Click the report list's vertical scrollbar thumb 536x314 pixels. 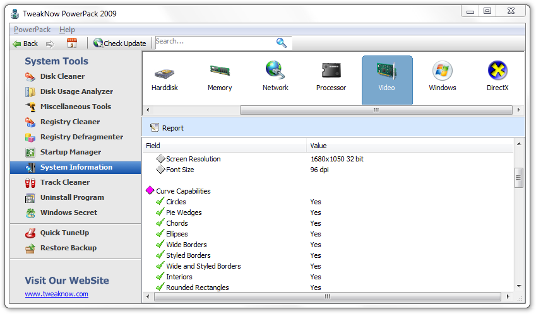[x=519, y=177]
